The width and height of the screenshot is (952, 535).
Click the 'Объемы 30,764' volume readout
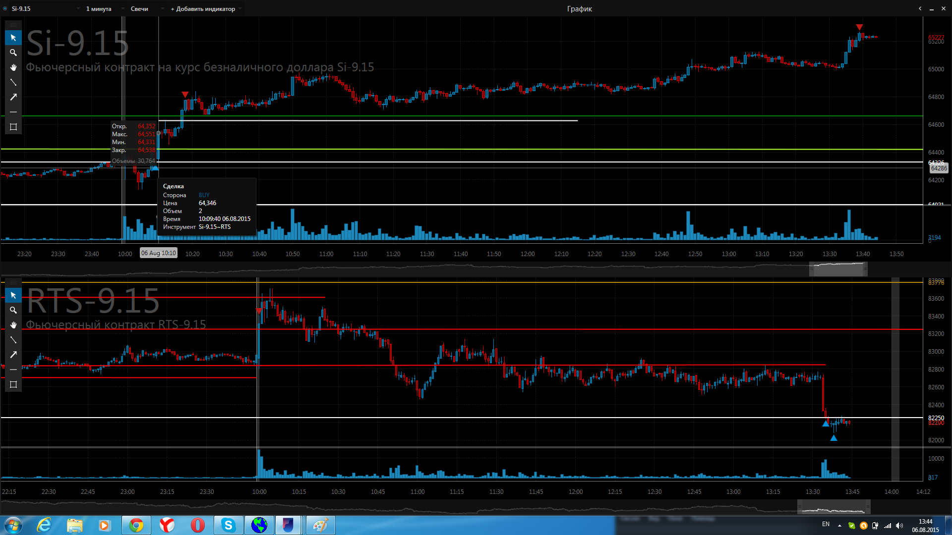(x=133, y=161)
